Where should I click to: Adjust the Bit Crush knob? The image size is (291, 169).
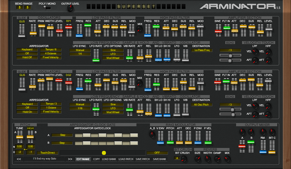(184, 158)
